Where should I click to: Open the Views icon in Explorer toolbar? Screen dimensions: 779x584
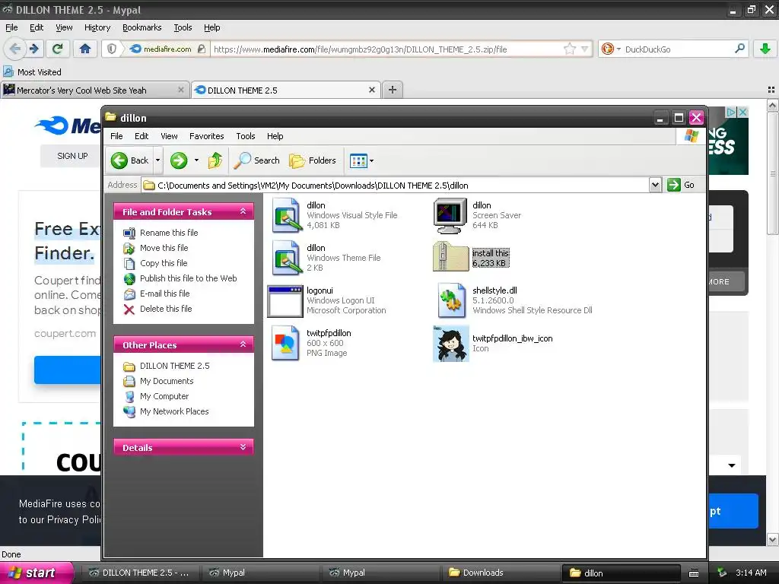tap(358, 160)
